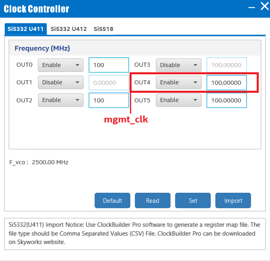This screenshot has height=261, width=270.
Task: Open the OUT5 Enable dropdown
Action: click(x=179, y=100)
